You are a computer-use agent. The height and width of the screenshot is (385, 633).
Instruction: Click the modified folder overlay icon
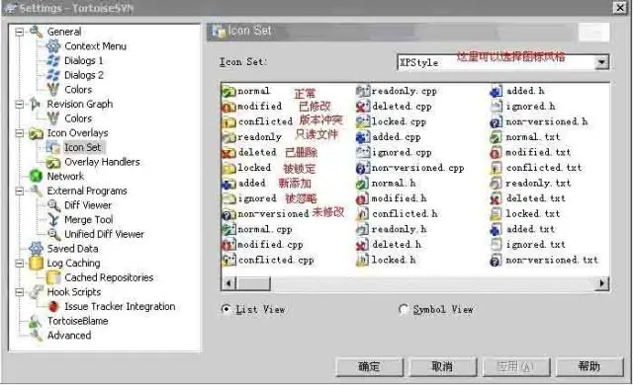pyautogui.click(x=228, y=107)
